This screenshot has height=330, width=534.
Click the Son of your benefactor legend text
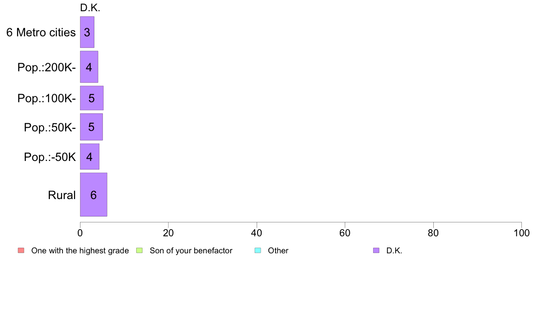point(191,251)
